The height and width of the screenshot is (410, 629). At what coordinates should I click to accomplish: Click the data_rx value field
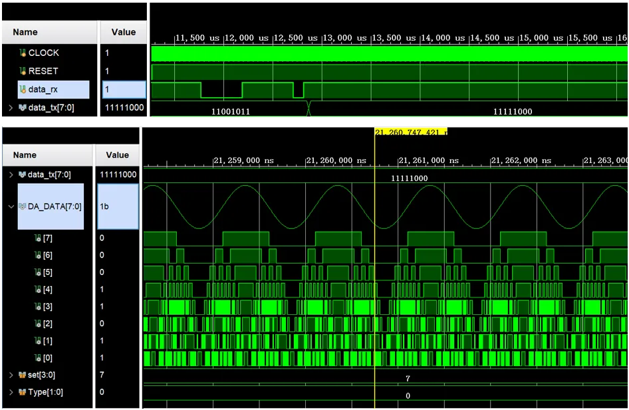tap(124, 89)
